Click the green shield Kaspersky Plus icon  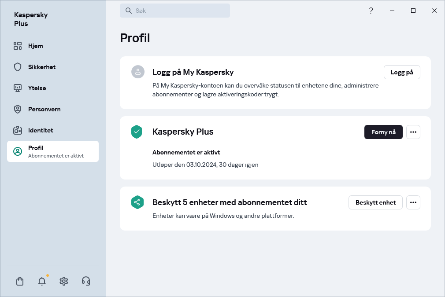tap(137, 132)
